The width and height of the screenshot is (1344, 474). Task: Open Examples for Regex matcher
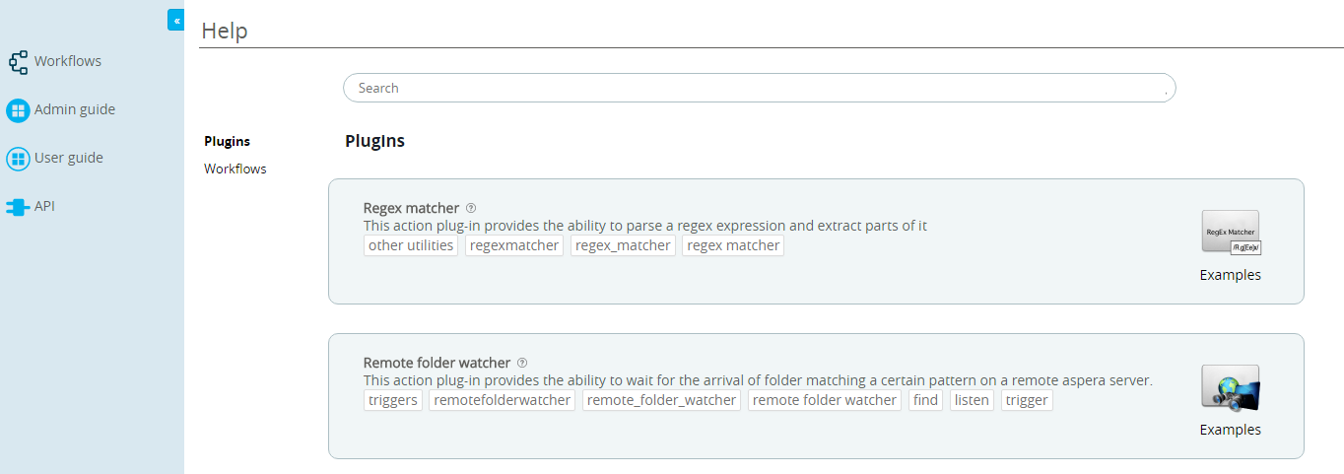pyautogui.click(x=1230, y=275)
